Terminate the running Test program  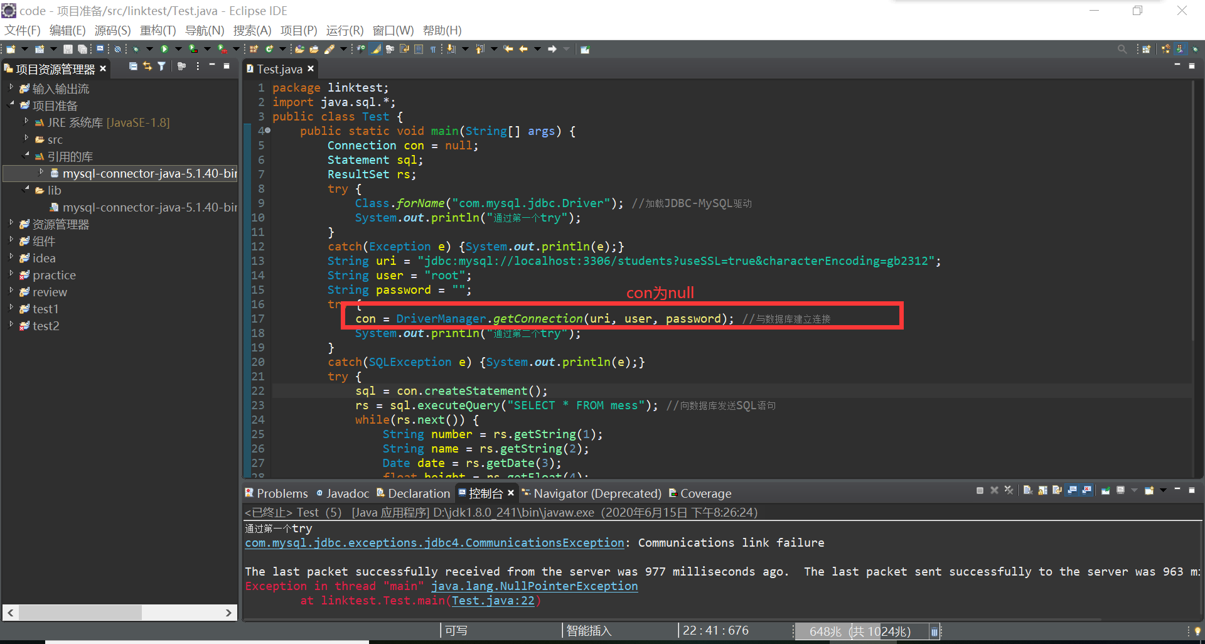pyautogui.click(x=980, y=490)
